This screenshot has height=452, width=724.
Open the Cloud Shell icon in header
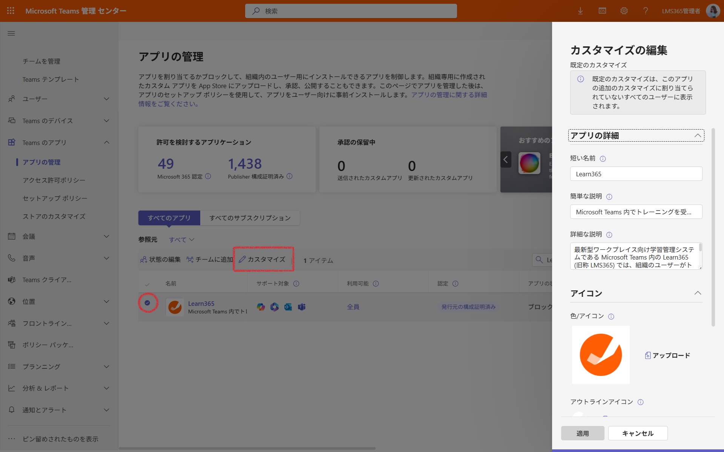tap(602, 11)
